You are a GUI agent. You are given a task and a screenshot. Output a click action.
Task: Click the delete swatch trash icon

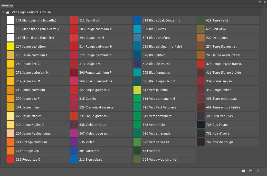point(258,171)
